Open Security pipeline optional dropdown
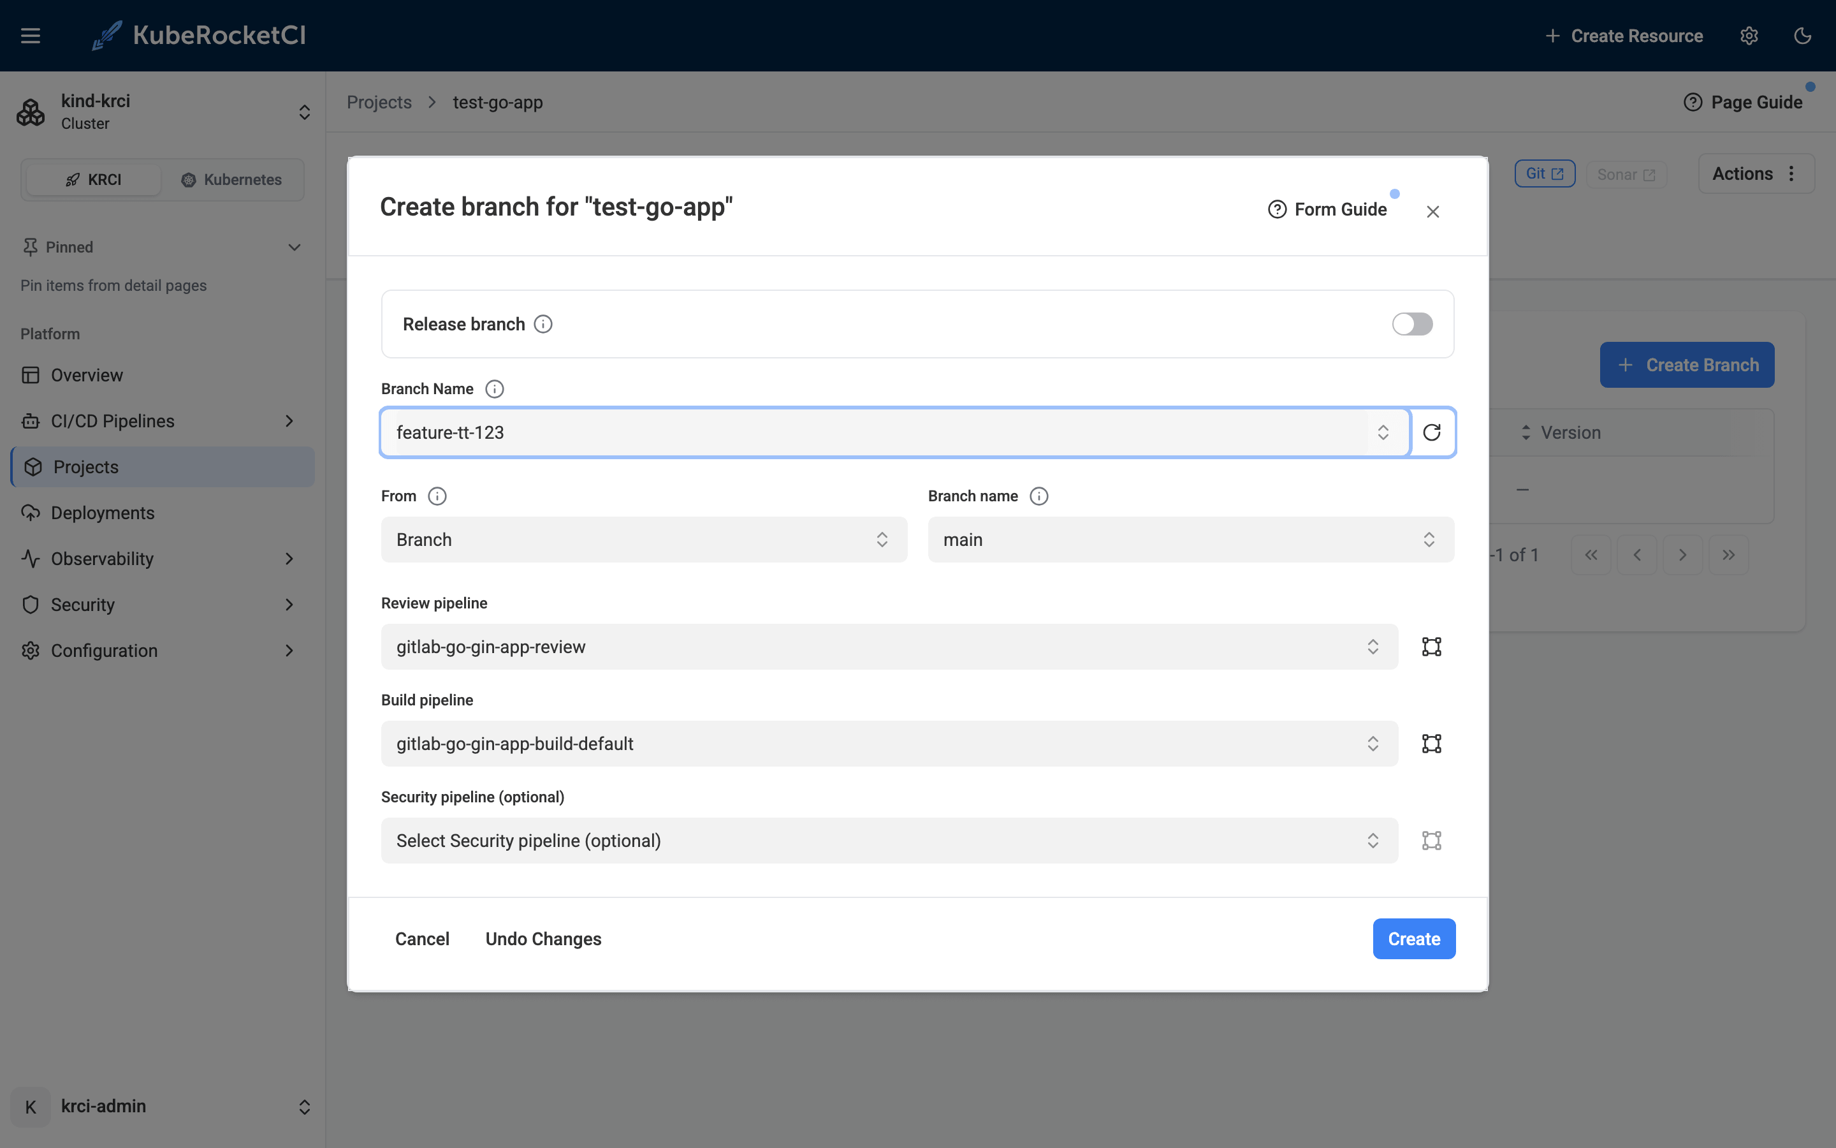1836x1148 pixels. (889, 841)
